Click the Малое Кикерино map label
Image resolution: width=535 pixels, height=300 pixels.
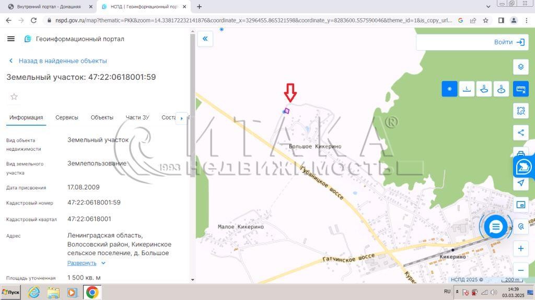click(240, 227)
